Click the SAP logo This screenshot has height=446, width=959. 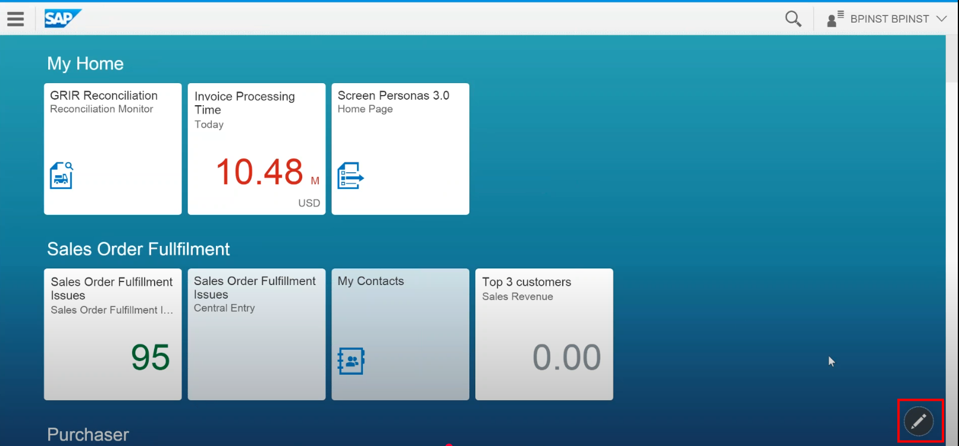[x=62, y=18]
